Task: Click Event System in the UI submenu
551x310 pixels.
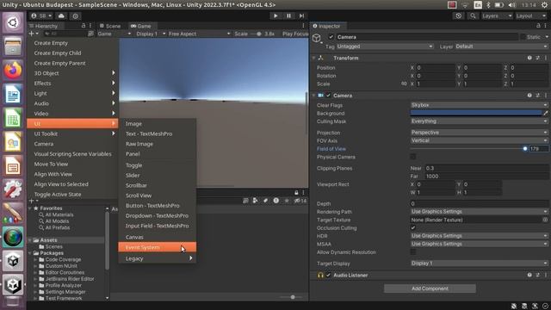Action: pos(157,247)
